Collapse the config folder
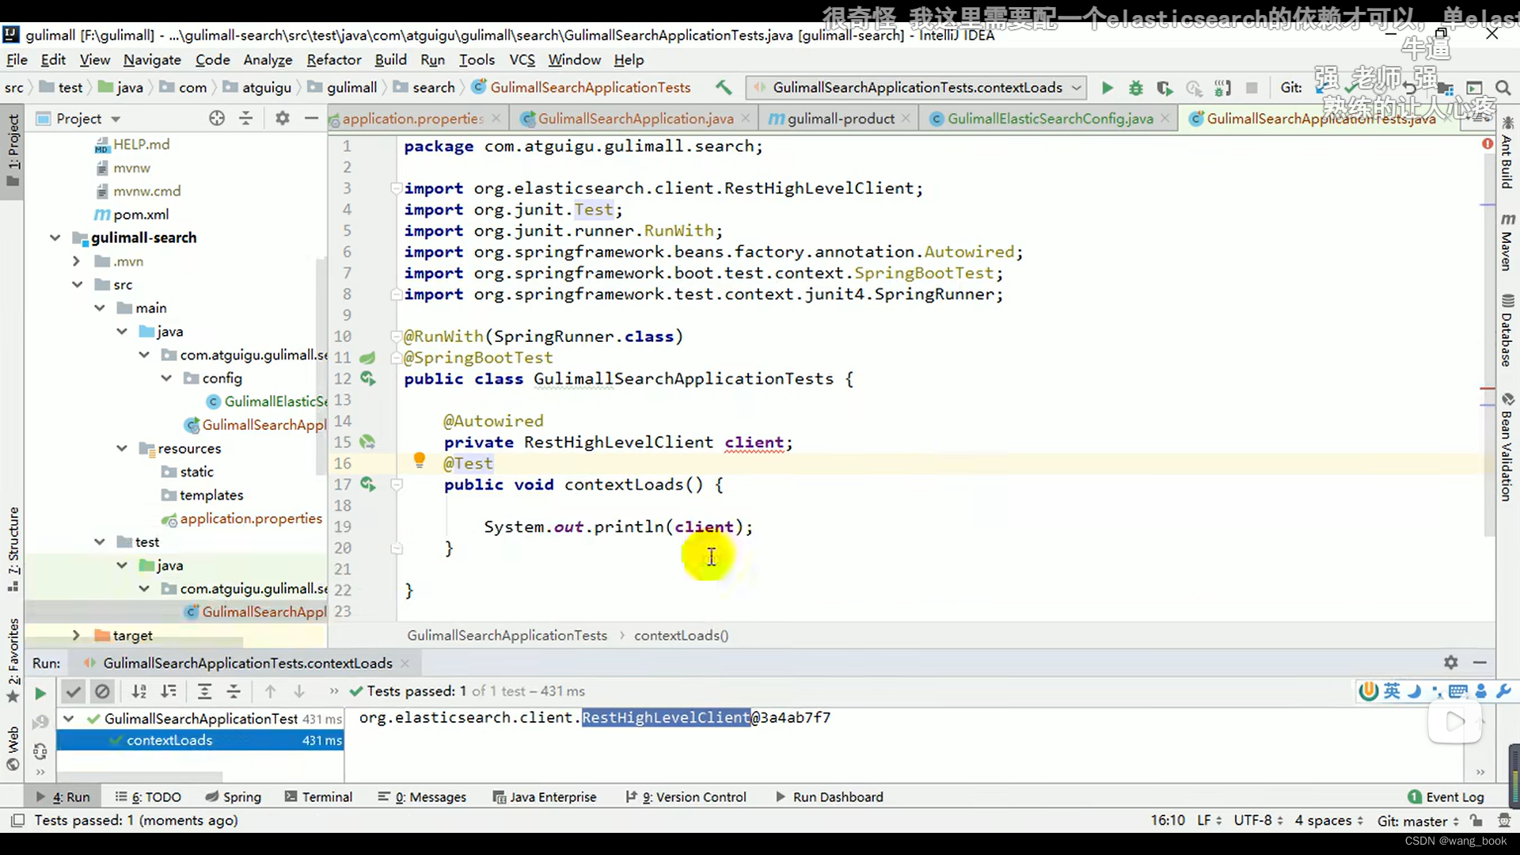Image resolution: width=1520 pixels, height=855 pixels. coord(166,378)
